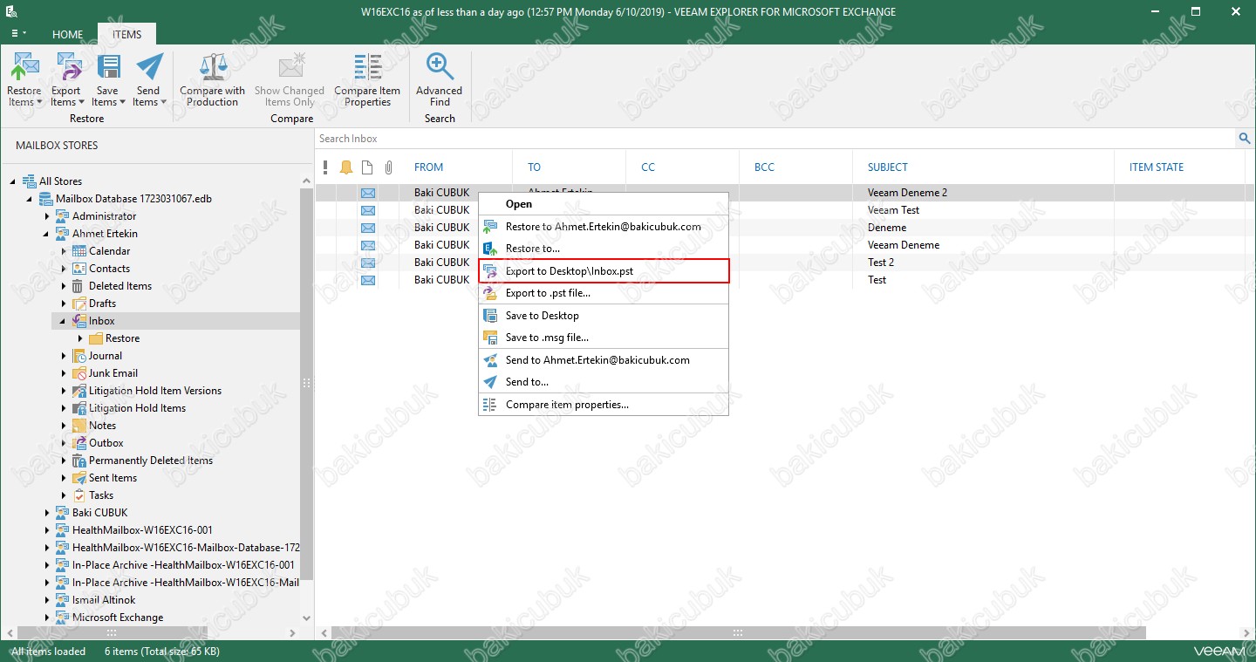This screenshot has width=1256, height=662.
Task: Click the Mailbox Database edb icon
Action: click(x=46, y=199)
